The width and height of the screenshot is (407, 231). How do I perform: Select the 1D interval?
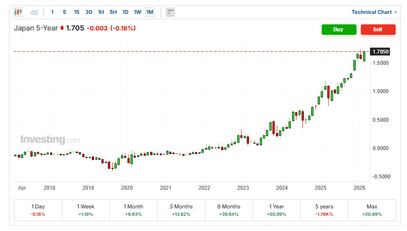125,12
